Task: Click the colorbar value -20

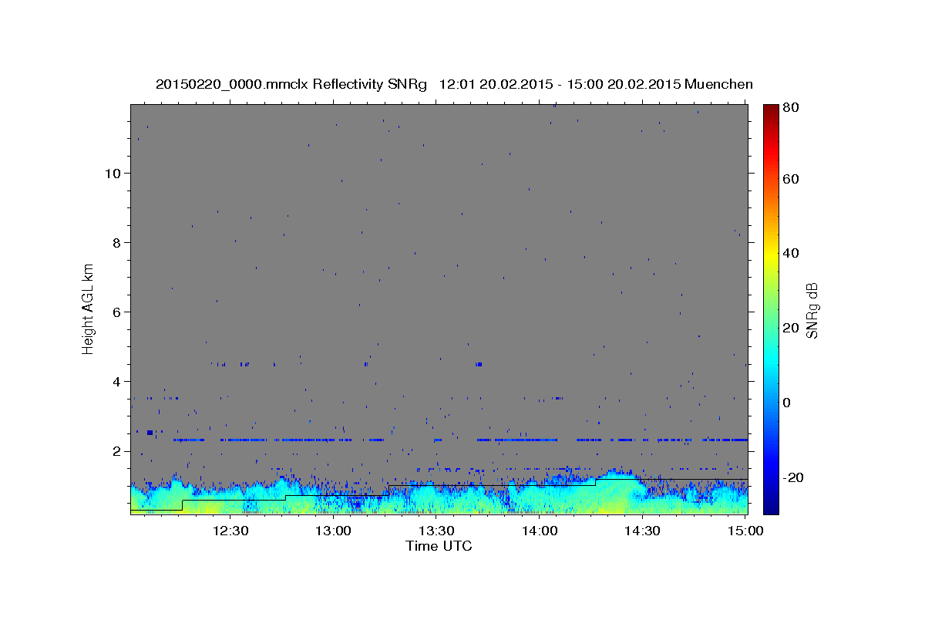Action: (793, 477)
